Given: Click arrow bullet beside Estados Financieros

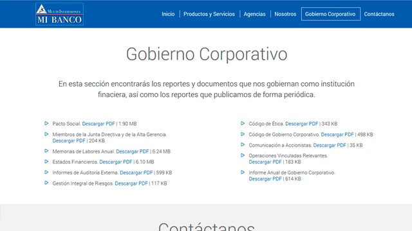Looking at the screenshot, I should pos(46,162).
